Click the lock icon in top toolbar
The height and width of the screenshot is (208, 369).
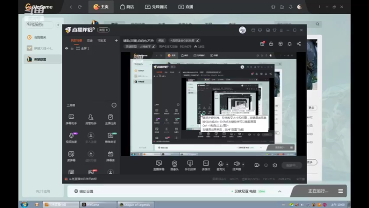(271, 44)
